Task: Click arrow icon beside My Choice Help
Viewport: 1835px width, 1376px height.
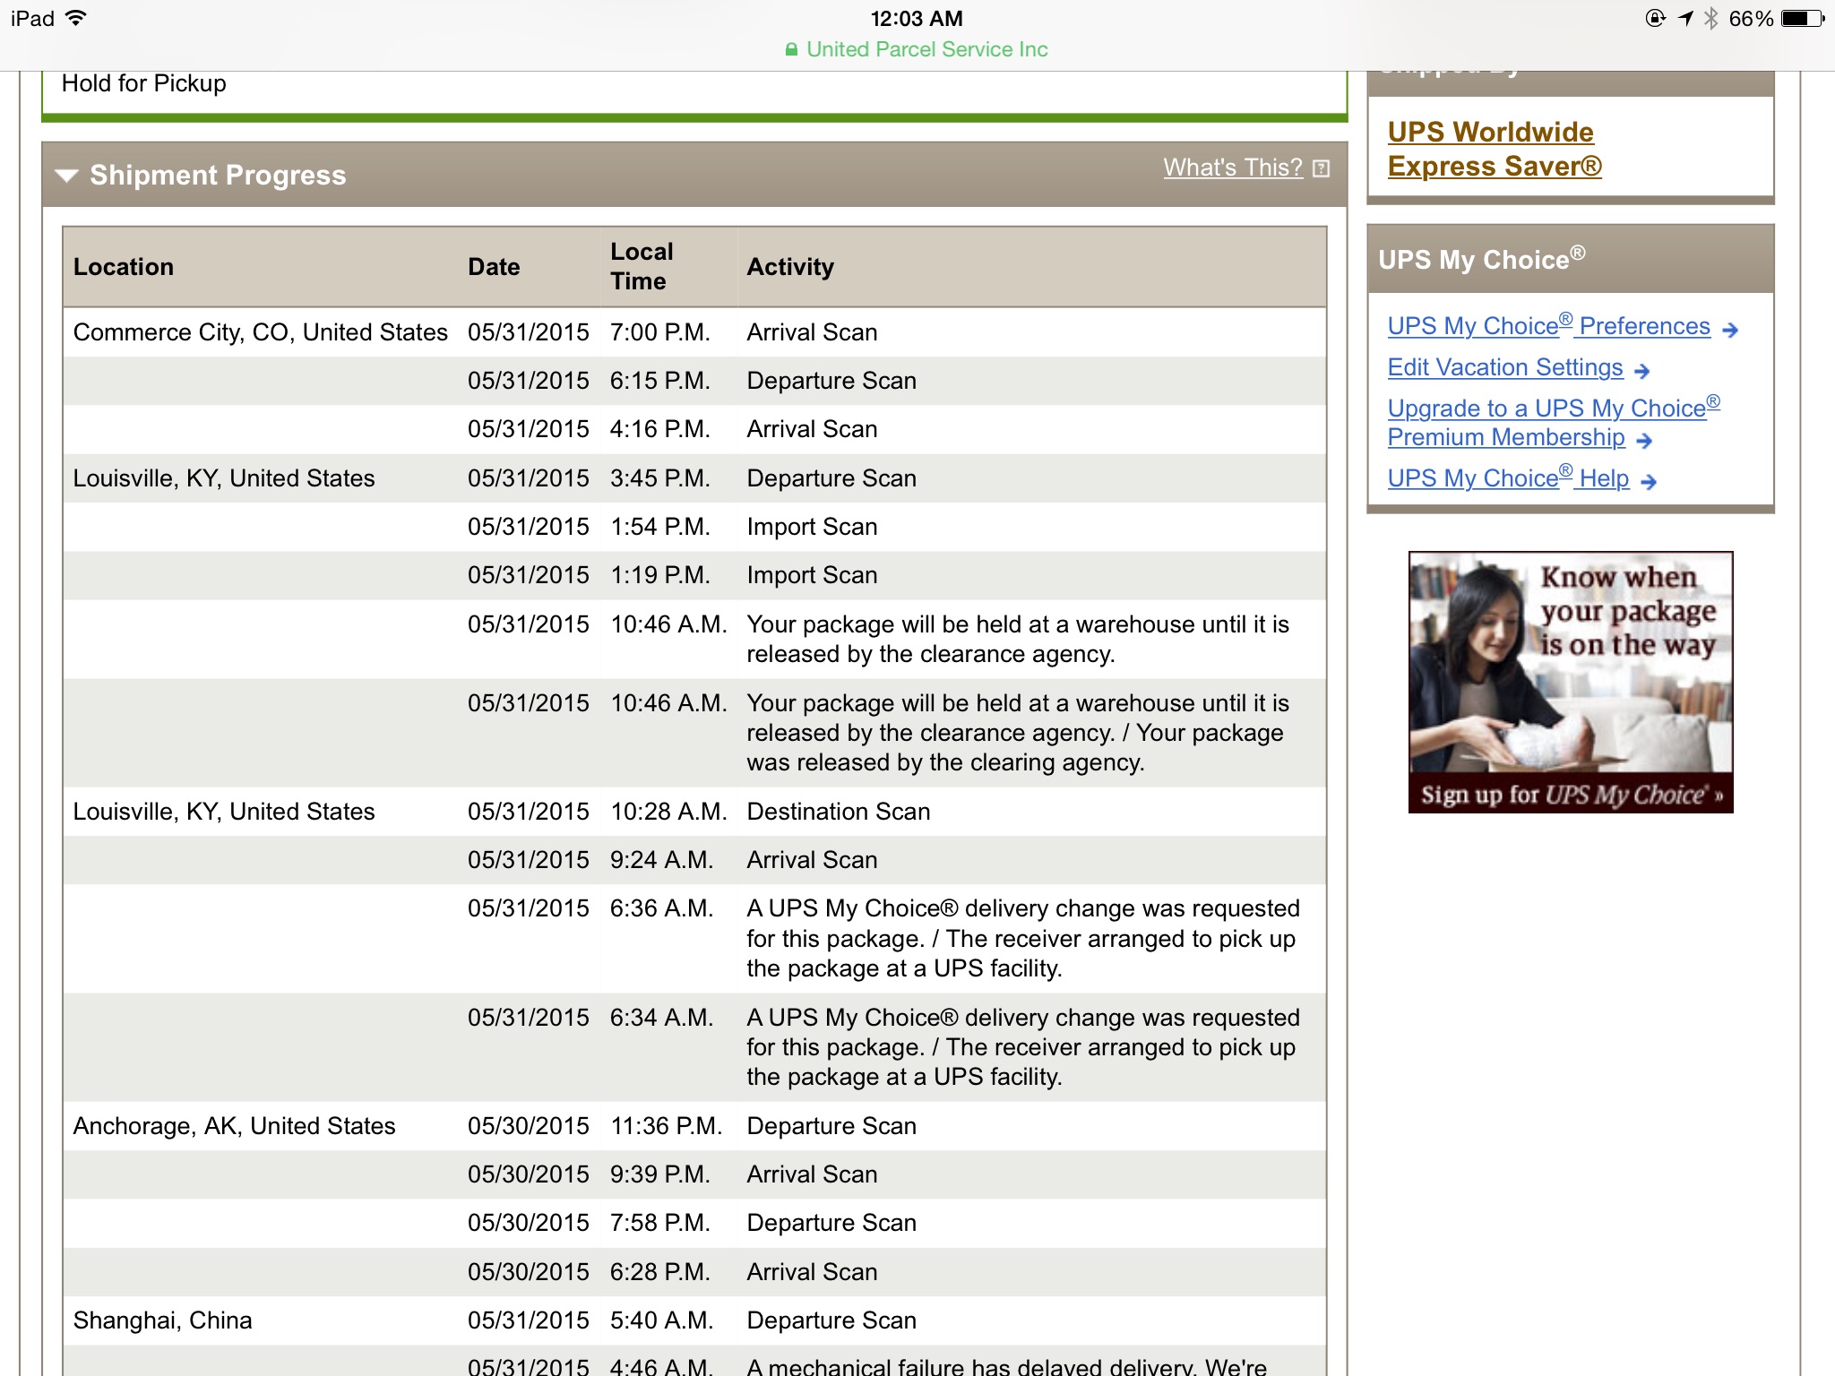Action: tap(1649, 482)
